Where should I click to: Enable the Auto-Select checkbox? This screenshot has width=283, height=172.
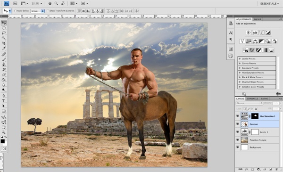pyautogui.click(x=16, y=11)
